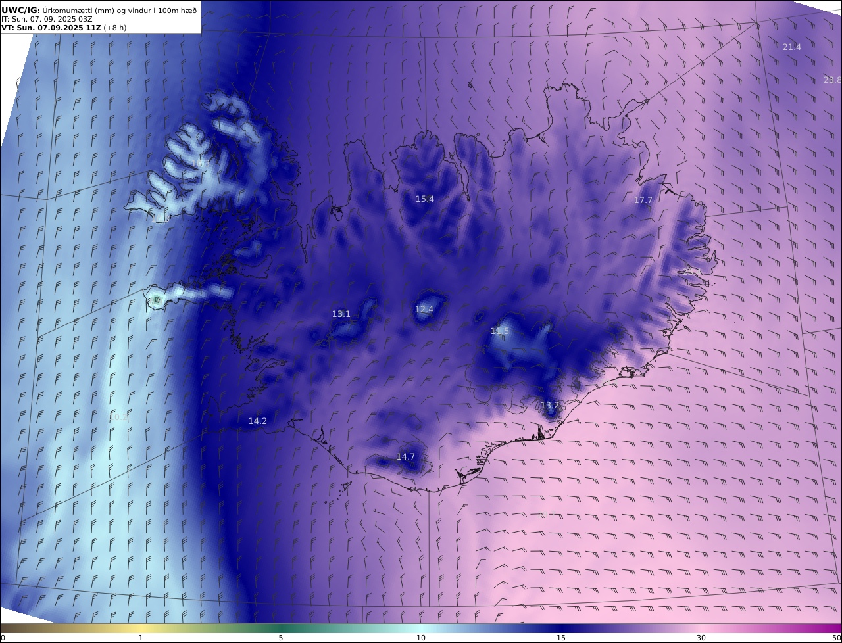This screenshot has width=842, height=643.
Task: Click the colorbar tick label 15
Action: tap(561, 638)
